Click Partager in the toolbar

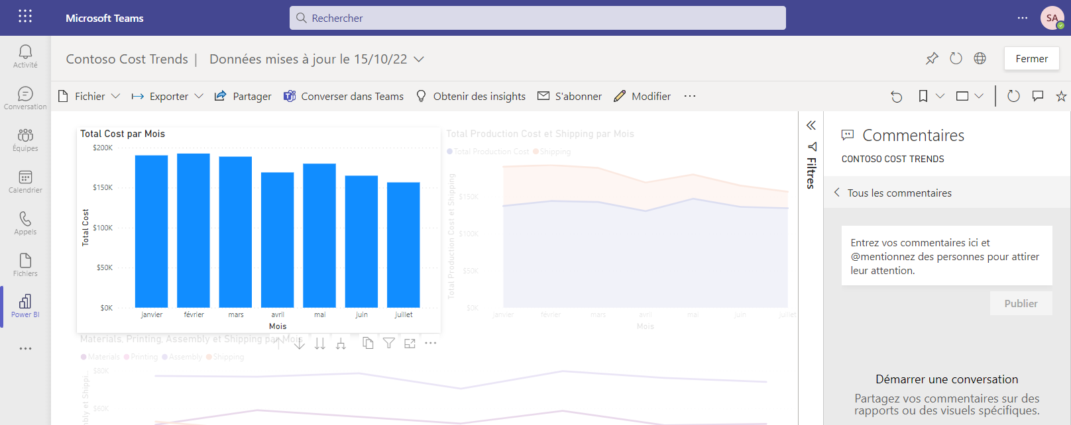243,96
